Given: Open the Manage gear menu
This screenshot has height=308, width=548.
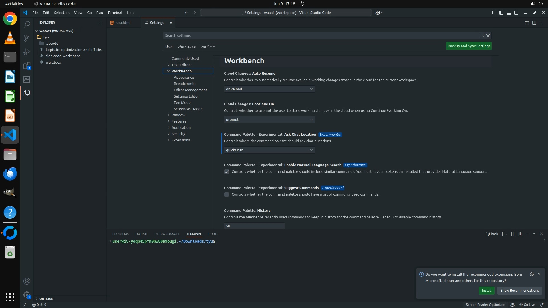Looking at the screenshot, I should [27, 295].
